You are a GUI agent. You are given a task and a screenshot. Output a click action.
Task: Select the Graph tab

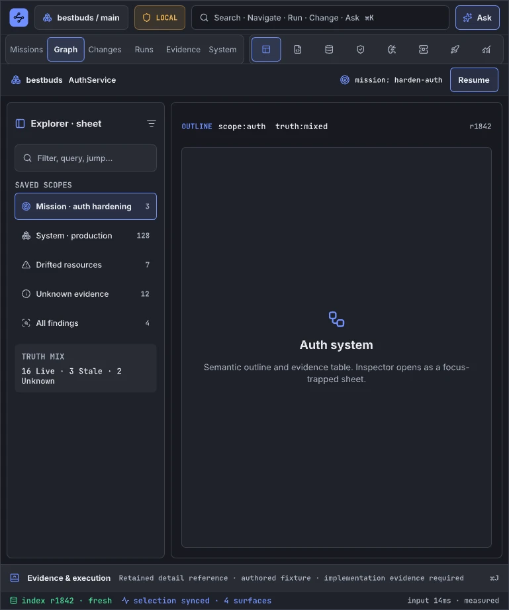click(66, 50)
